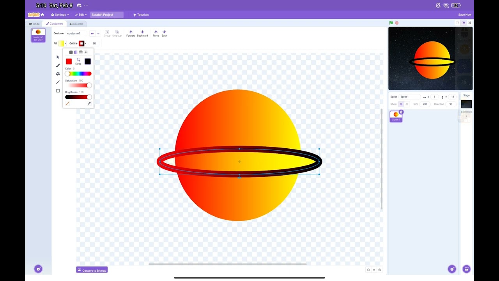Select the black right gradient color
Image resolution: width=499 pixels, height=281 pixels.
coord(88,61)
